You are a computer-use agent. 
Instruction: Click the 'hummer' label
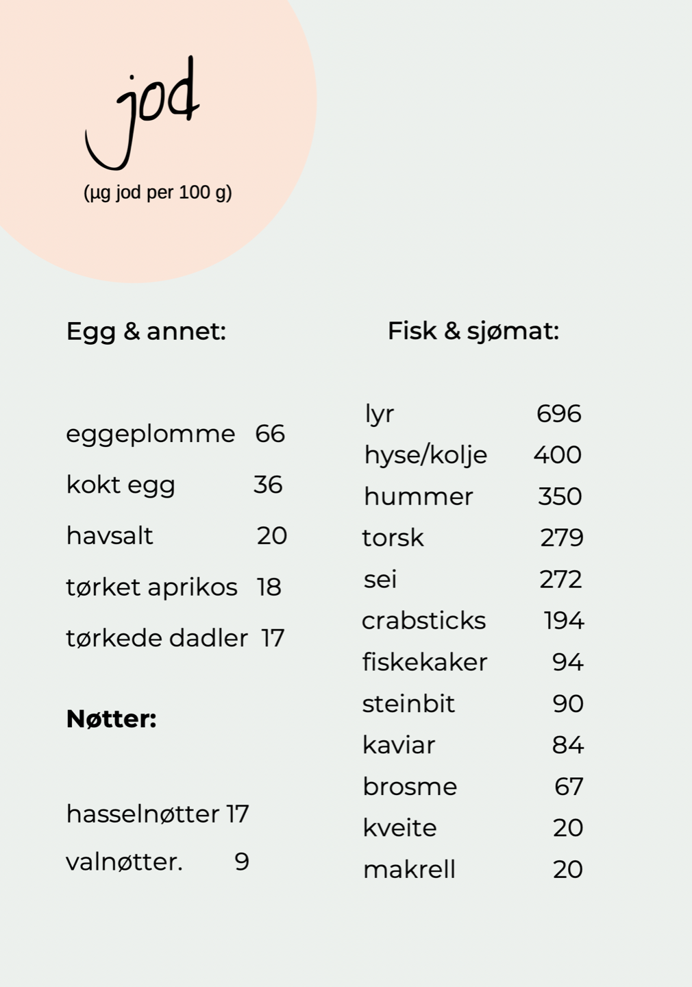(418, 497)
